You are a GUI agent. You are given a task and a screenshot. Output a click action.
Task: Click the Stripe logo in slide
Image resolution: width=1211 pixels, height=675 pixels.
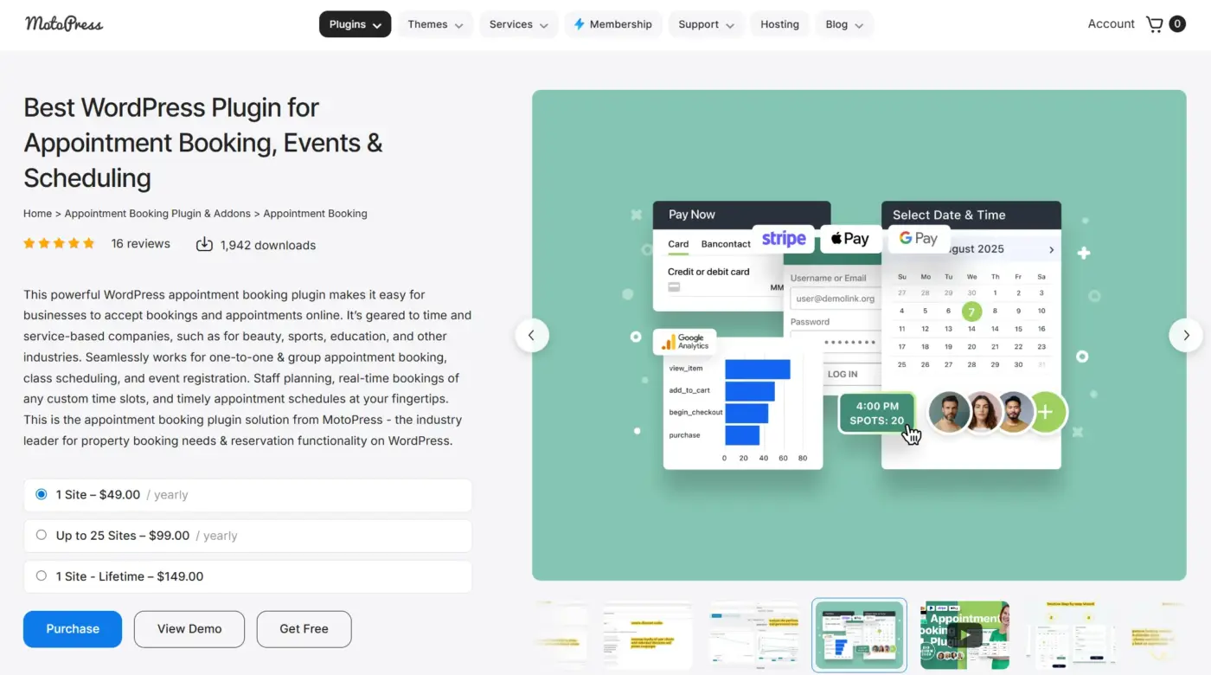pos(784,239)
